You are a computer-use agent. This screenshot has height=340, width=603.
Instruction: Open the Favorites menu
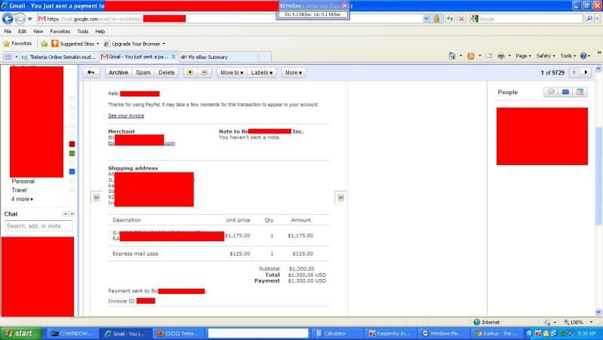(60, 31)
